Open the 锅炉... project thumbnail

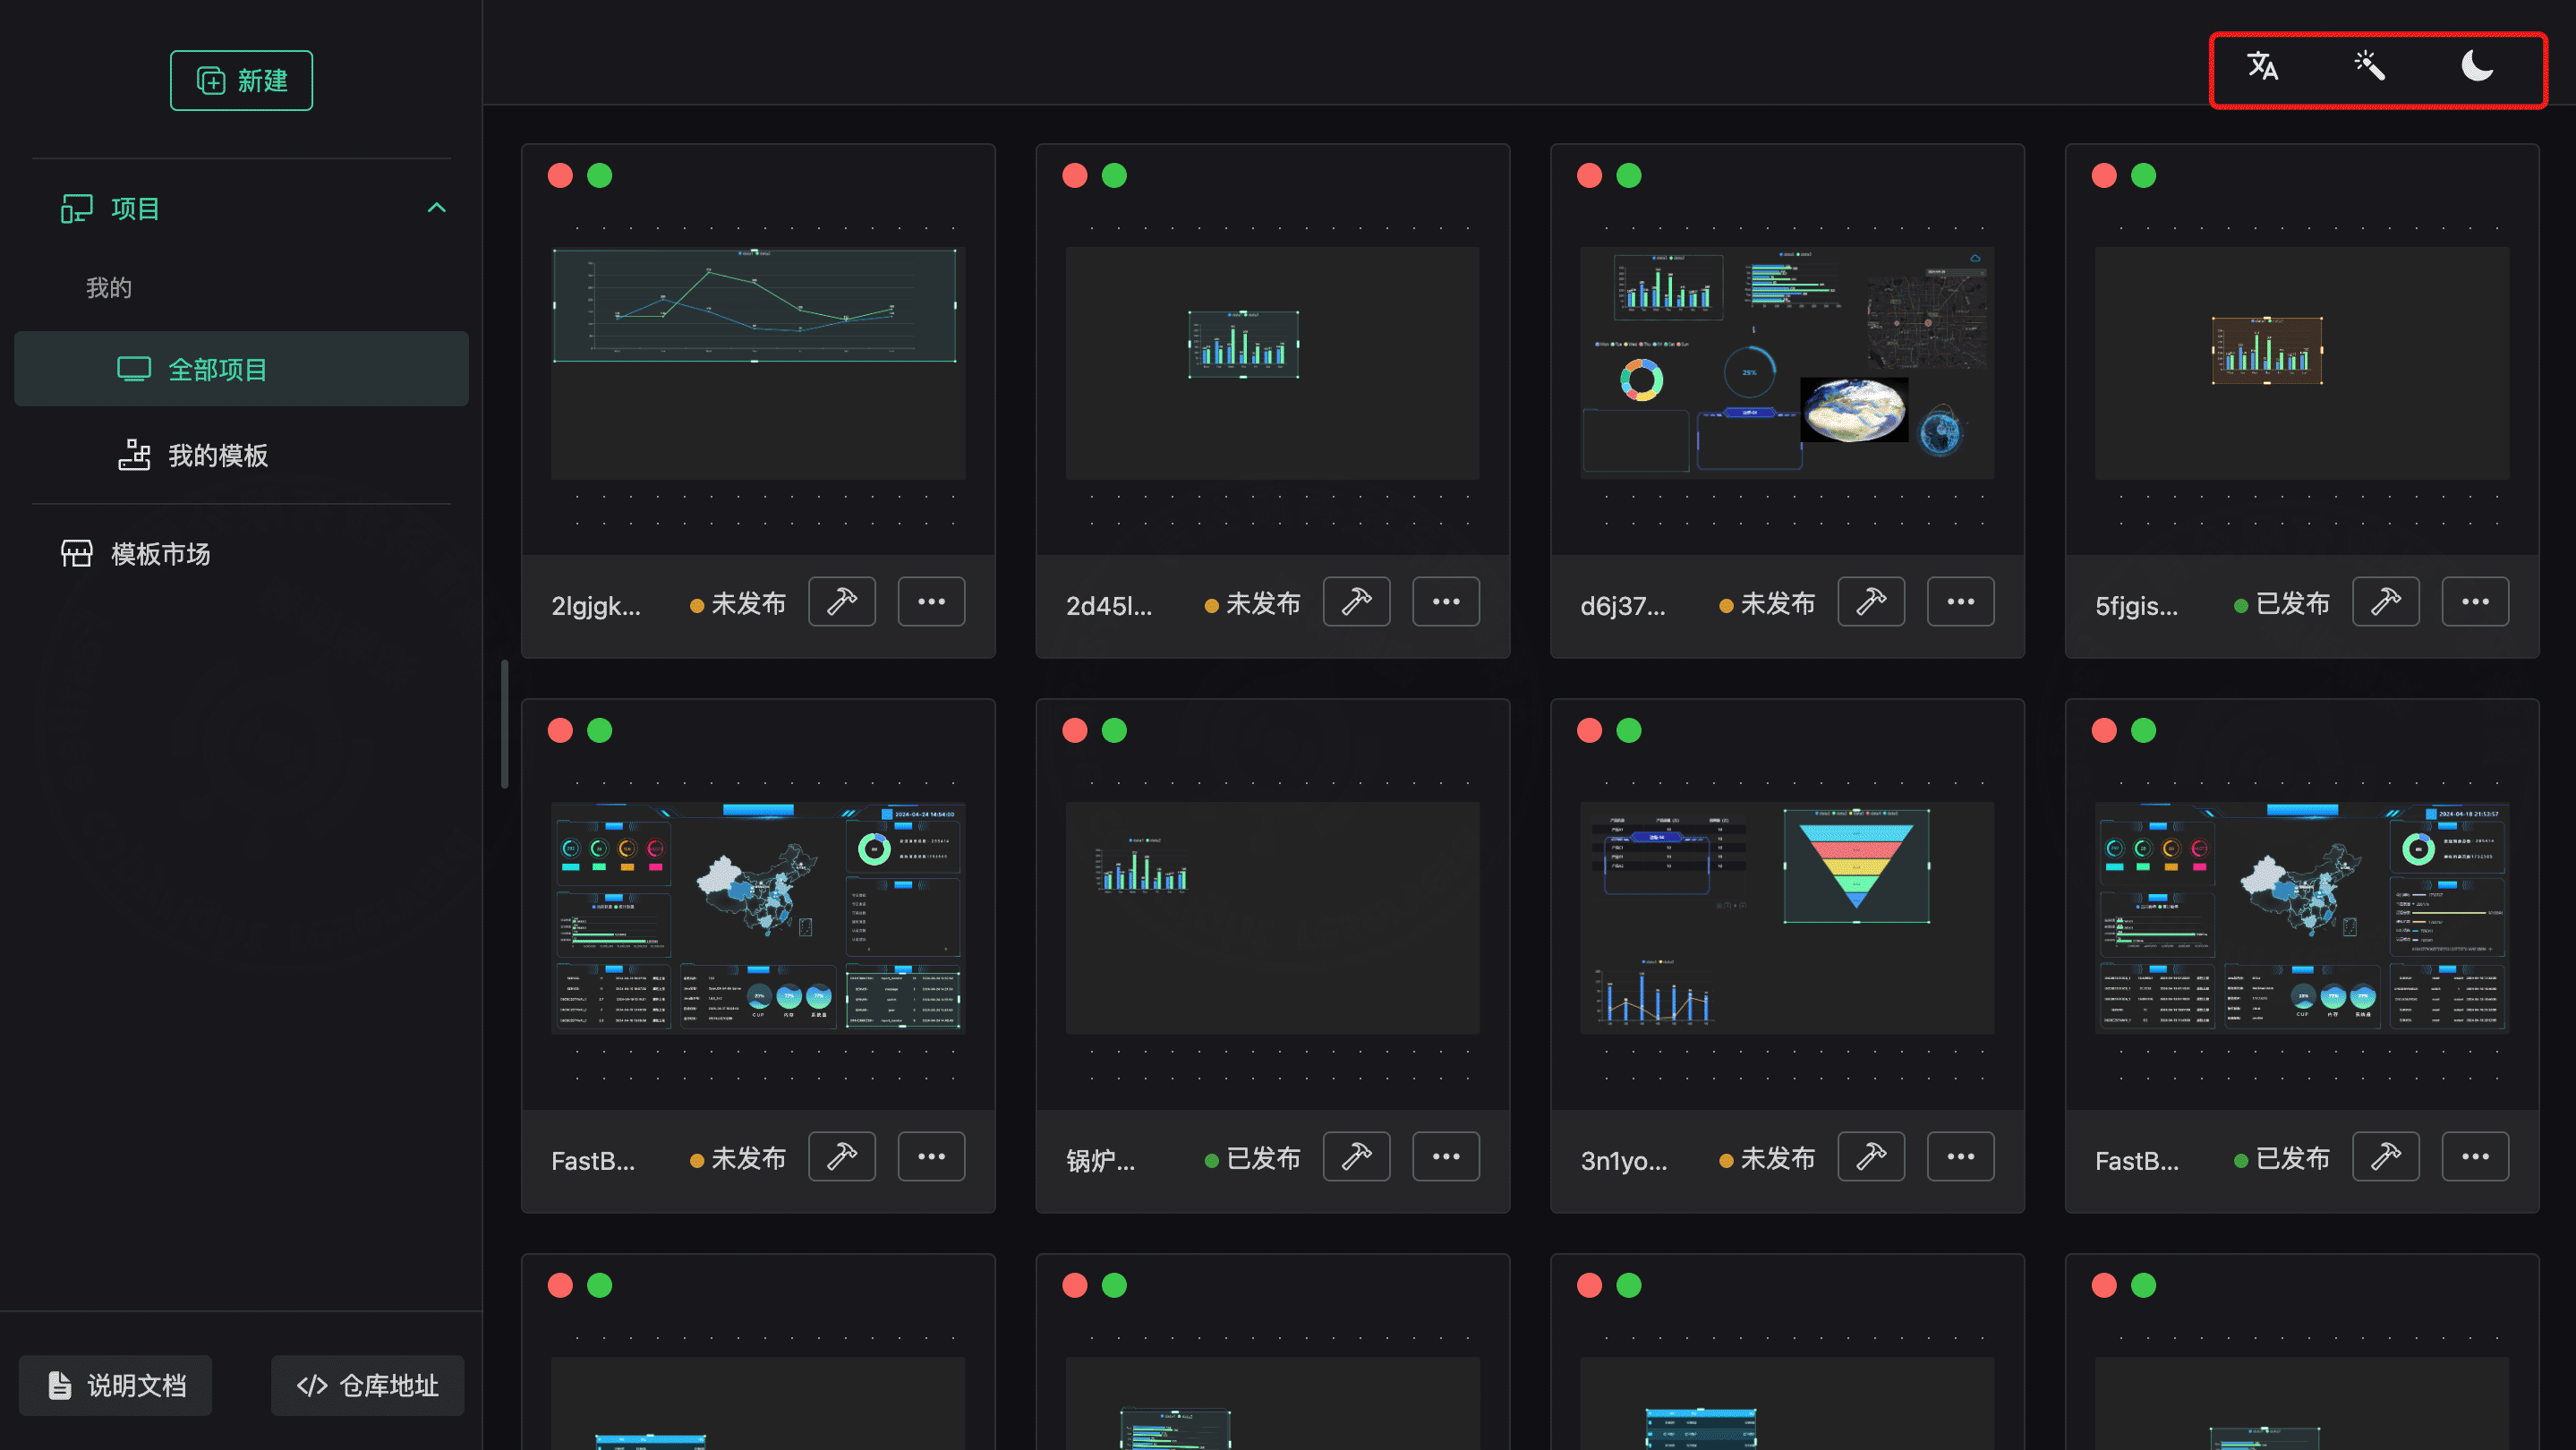tap(1272, 918)
